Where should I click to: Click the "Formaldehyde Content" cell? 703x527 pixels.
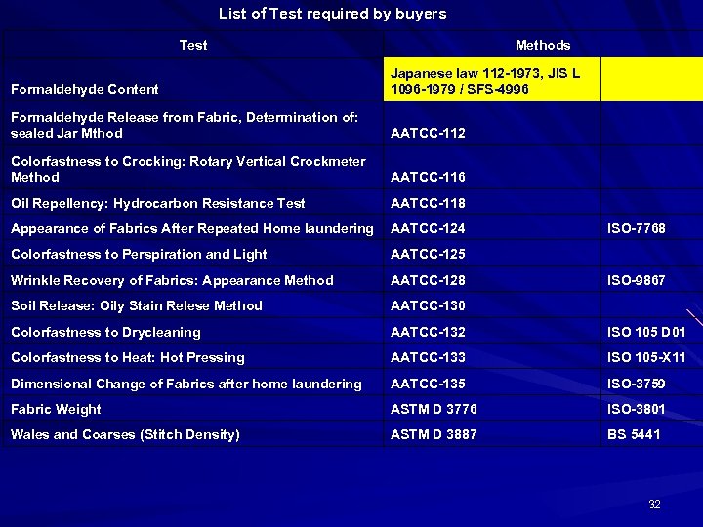point(85,89)
